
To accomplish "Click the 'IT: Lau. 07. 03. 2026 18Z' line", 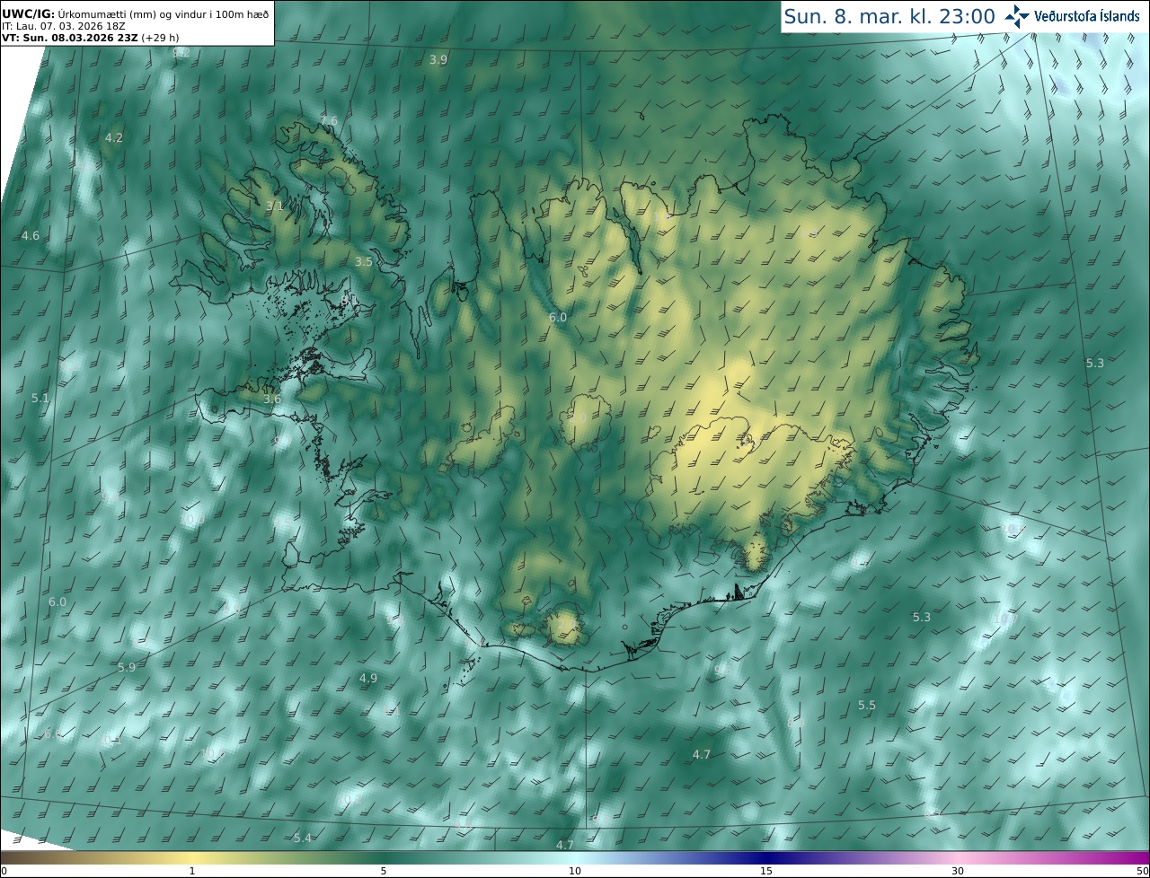I will (65, 27).
